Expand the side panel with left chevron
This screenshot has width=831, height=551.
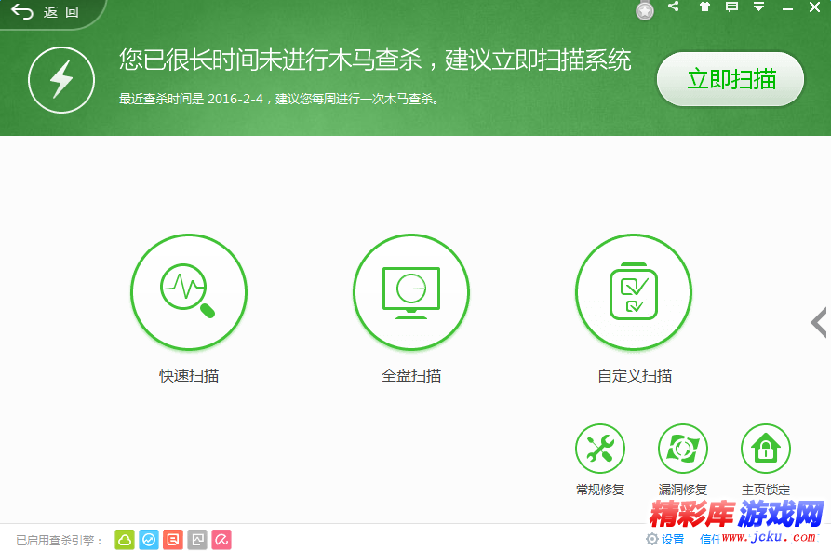[x=818, y=322]
